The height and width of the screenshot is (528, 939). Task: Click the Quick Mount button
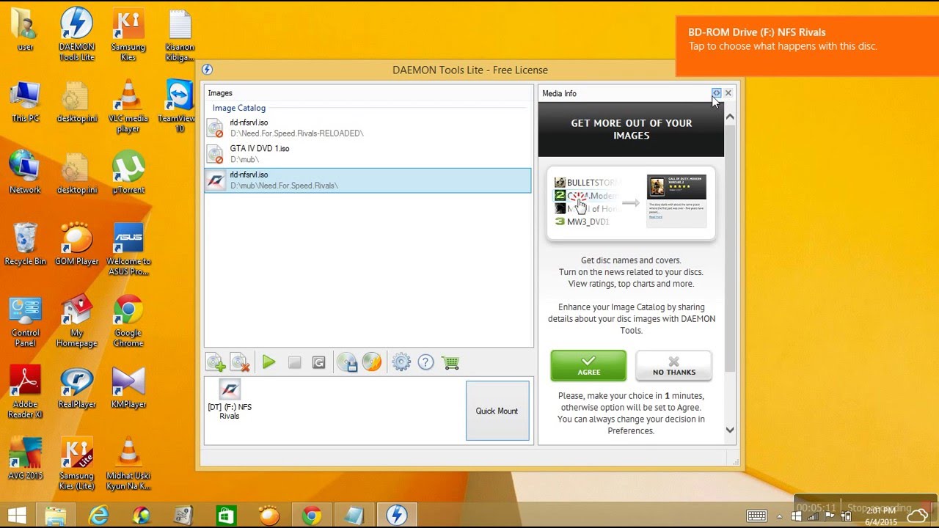pos(497,411)
